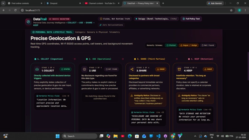This screenshot has width=249, height=140.
Task: Open the Chrome profile avatar
Action: (239, 10)
